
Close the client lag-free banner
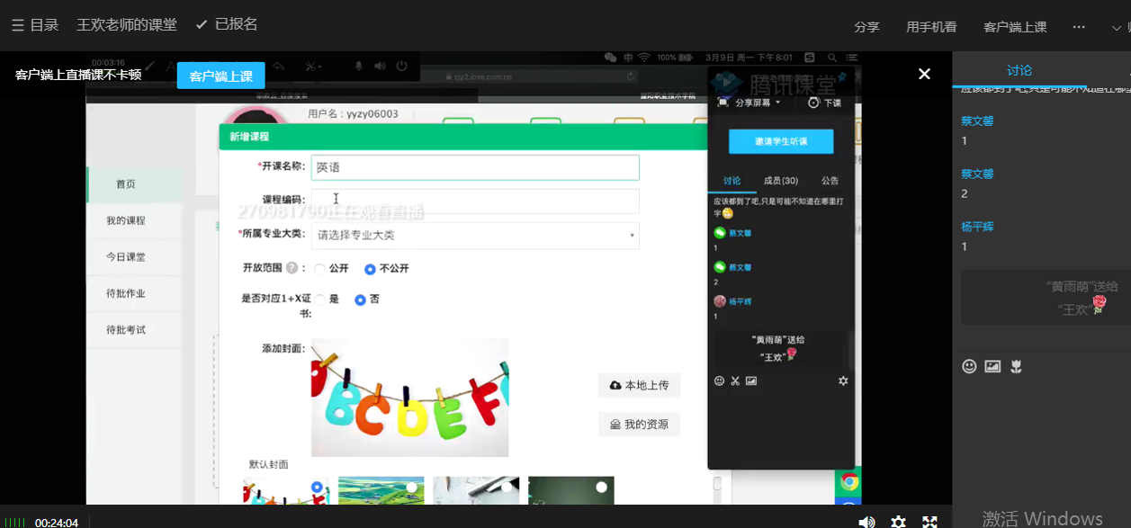pos(924,74)
